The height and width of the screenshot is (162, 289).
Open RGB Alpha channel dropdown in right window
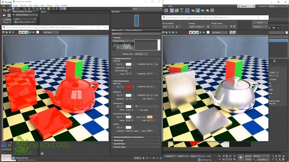[x=220, y=32]
